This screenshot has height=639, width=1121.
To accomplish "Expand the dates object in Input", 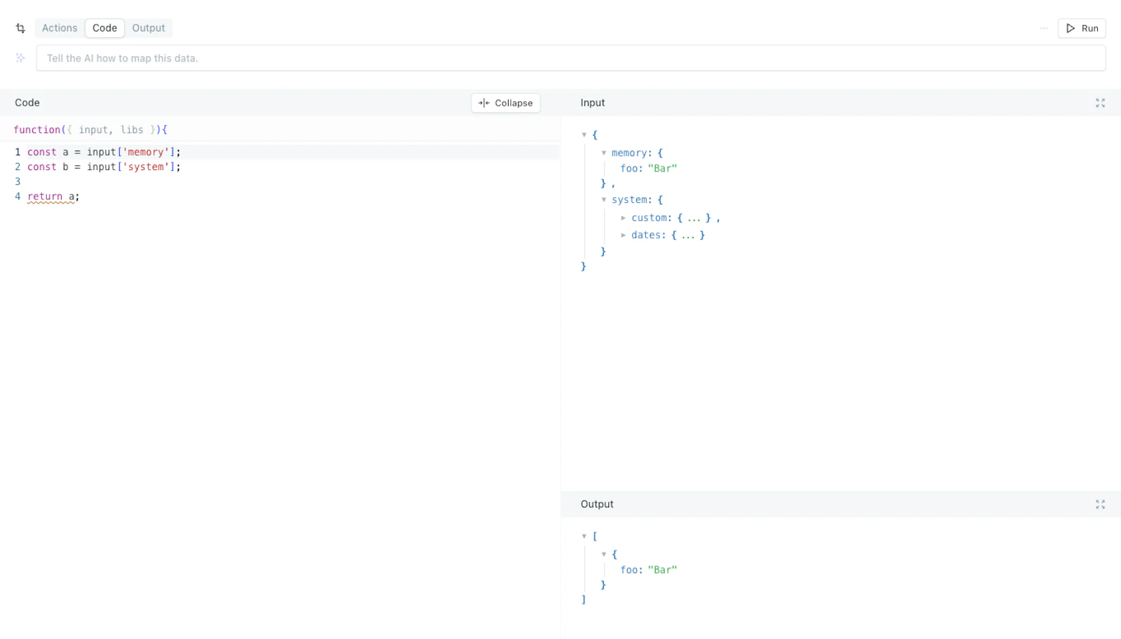I will tap(623, 235).
